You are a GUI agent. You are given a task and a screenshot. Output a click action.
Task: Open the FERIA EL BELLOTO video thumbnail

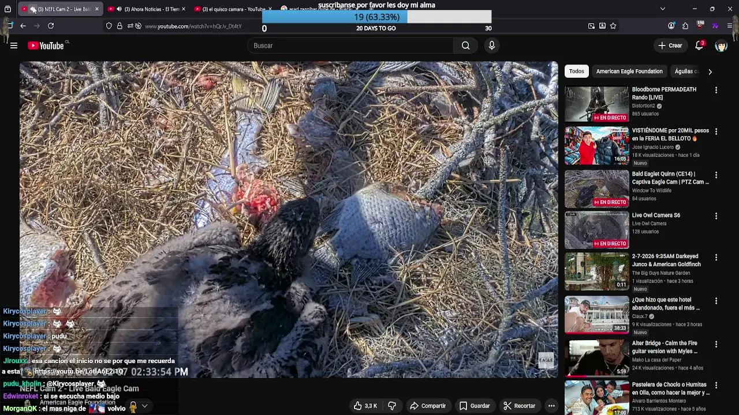[x=596, y=145]
